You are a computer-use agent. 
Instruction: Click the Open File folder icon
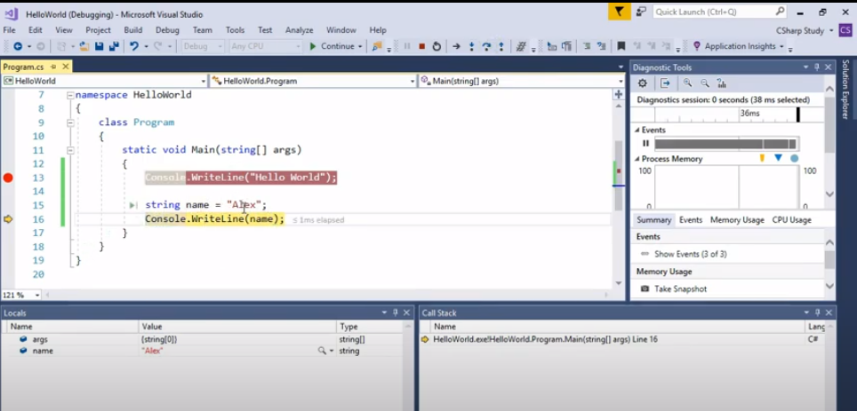[84, 46]
